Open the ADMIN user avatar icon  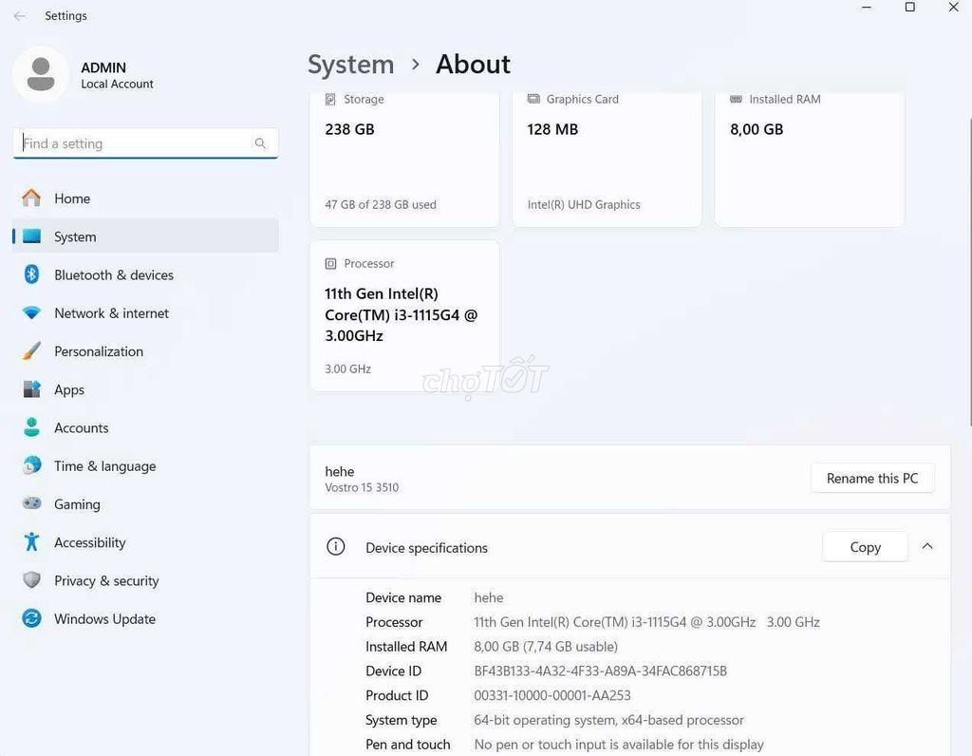41,74
